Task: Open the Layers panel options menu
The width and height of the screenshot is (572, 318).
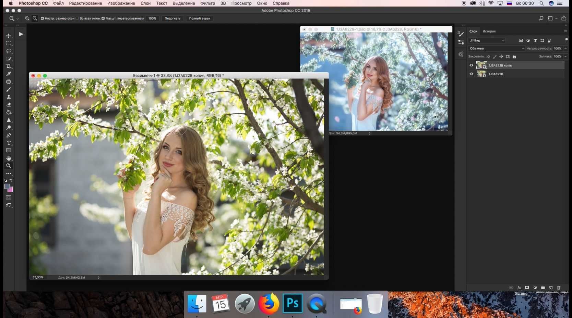Action: point(565,31)
